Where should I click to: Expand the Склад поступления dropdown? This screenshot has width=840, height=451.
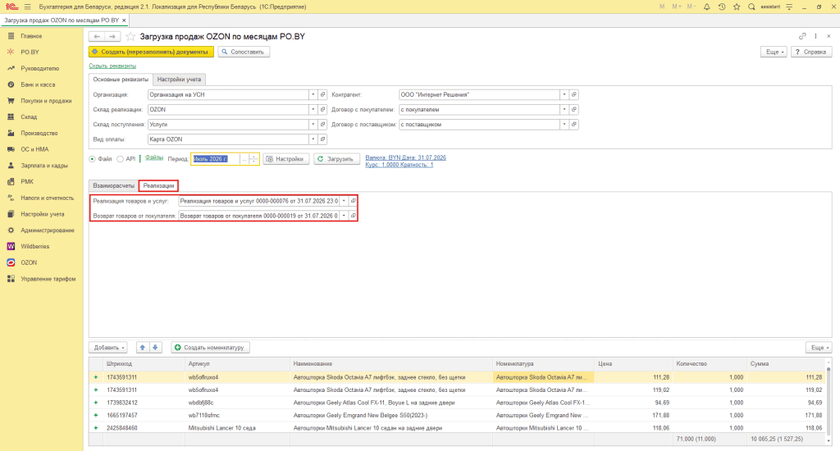pos(313,125)
